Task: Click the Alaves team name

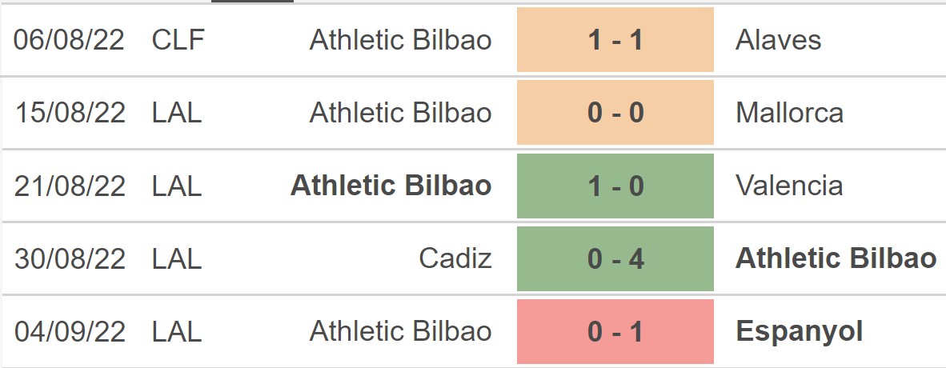Action: pos(778,40)
